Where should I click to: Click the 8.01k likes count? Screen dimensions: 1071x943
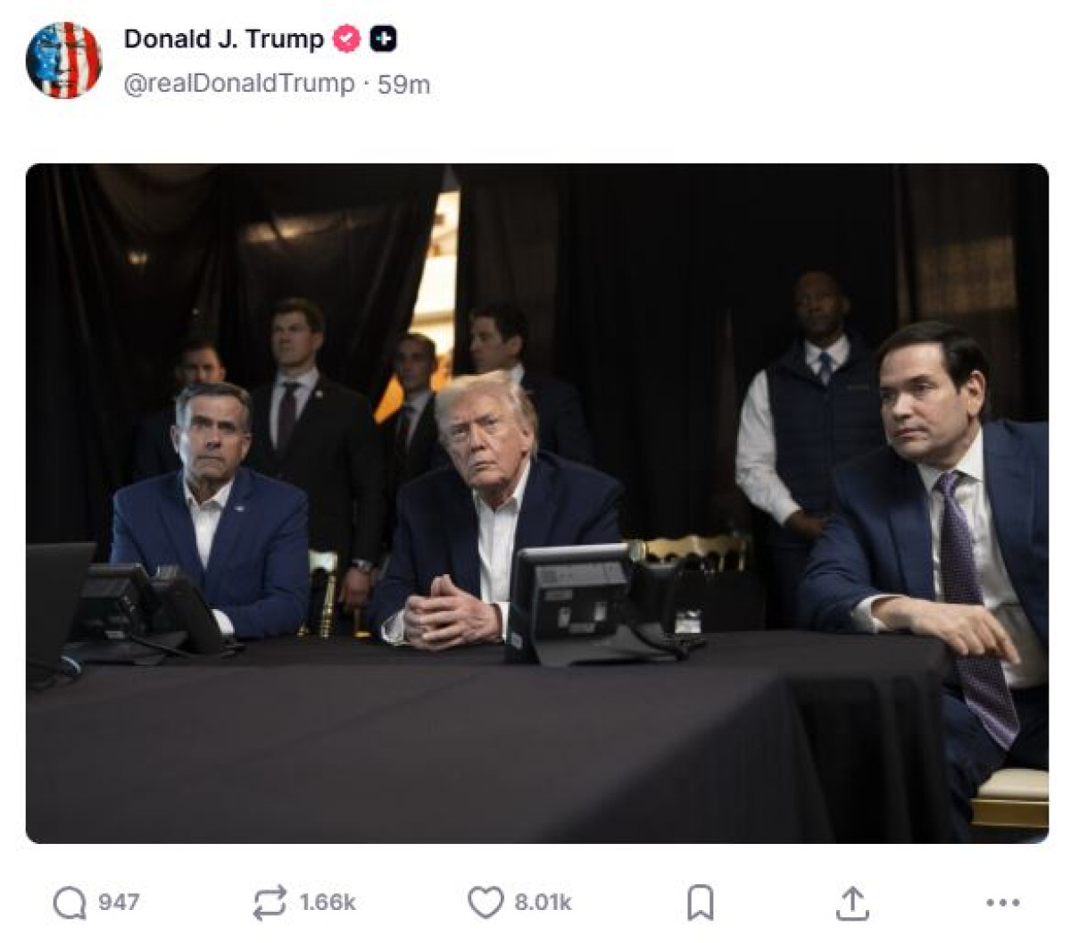(543, 903)
